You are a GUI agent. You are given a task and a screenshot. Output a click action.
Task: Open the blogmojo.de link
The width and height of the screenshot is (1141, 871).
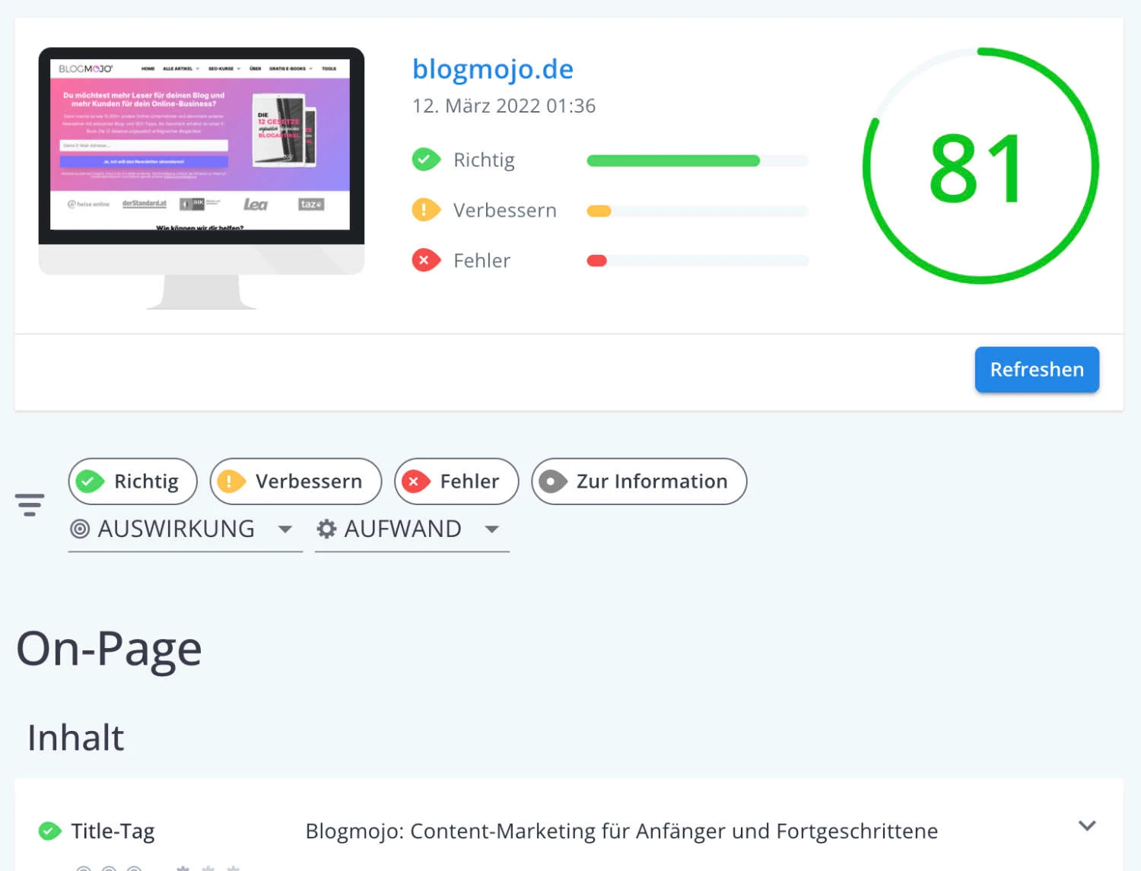pos(492,69)
